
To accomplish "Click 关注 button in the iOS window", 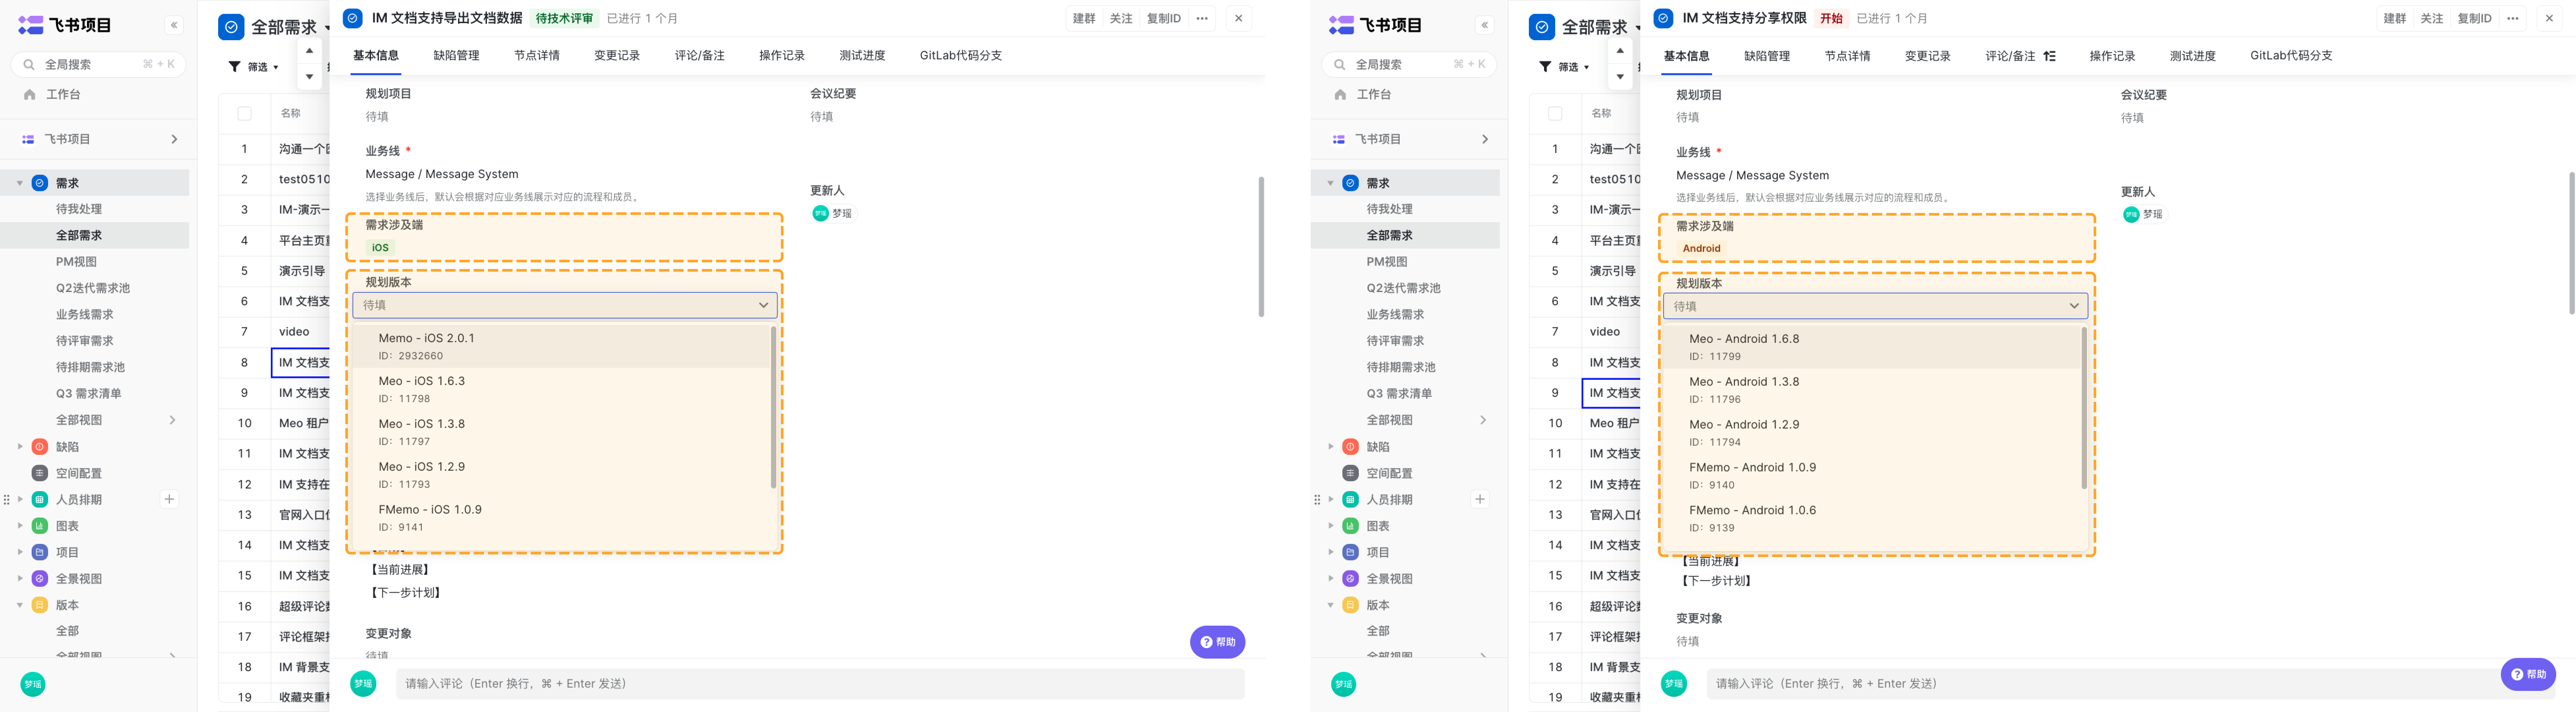I will click(x=1121, y=18).
